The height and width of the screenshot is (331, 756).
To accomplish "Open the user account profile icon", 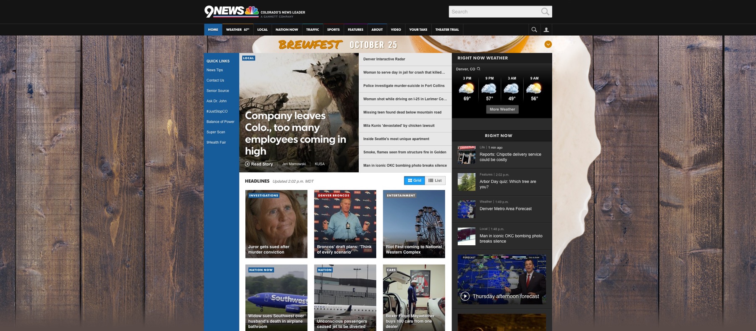I will 546,29.
